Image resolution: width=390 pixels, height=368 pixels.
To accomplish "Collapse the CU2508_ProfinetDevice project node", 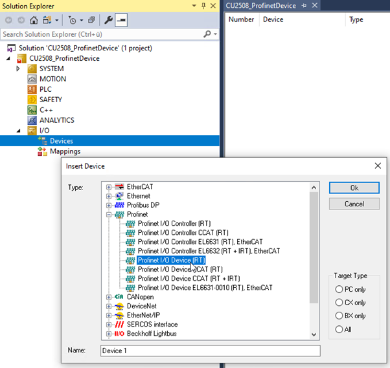I will (8, 59).
